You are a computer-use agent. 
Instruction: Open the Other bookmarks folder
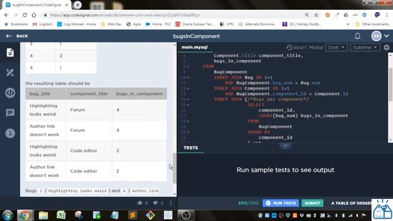(x=372, y=25)
